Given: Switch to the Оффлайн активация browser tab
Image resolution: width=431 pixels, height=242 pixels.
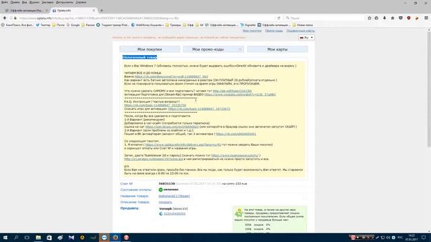Looking at the screenshot, I should click(x=26, y=11).
